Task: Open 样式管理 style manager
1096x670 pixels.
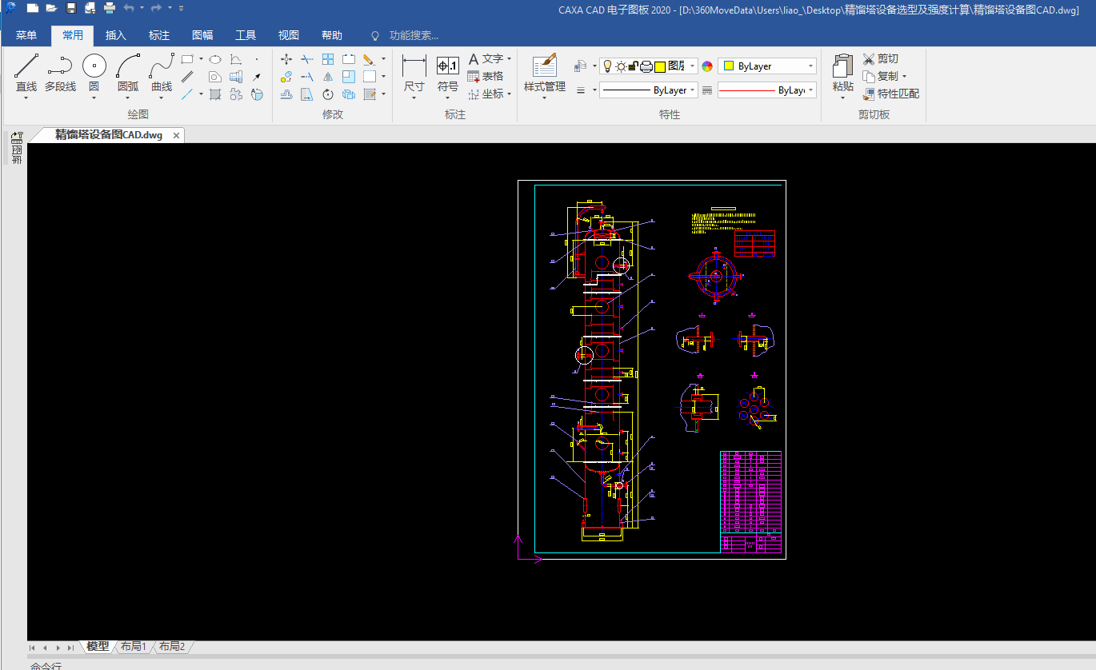Action: [x=544, y=67]
